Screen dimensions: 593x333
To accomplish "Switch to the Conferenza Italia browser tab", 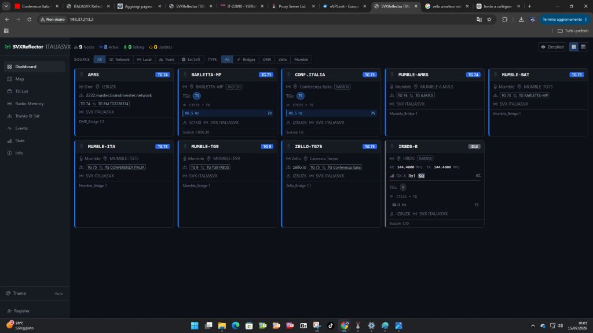I will [36, 6].
